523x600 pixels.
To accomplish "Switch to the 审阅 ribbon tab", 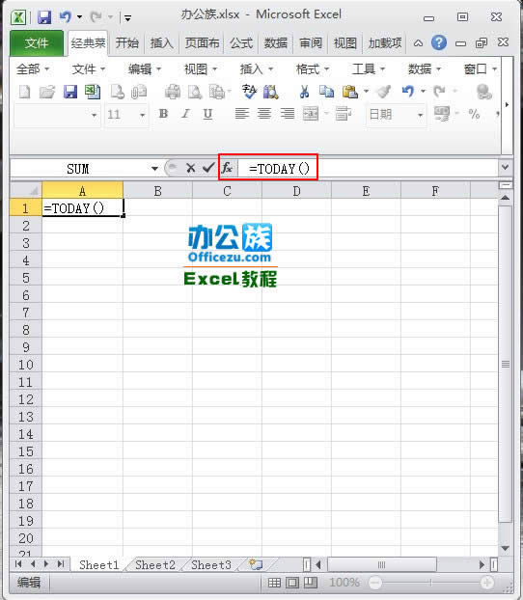I will (x=311, y=42).
